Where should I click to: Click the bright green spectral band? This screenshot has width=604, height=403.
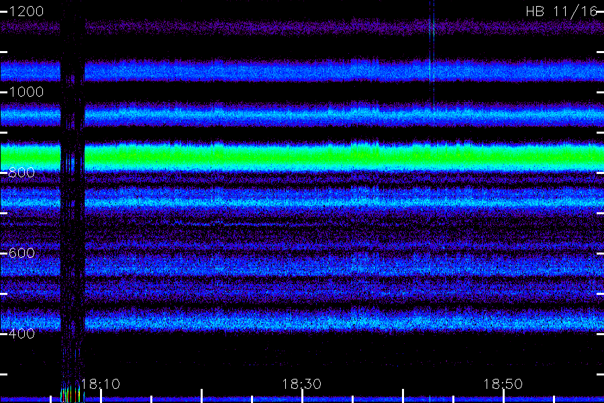tap(302, 157)
